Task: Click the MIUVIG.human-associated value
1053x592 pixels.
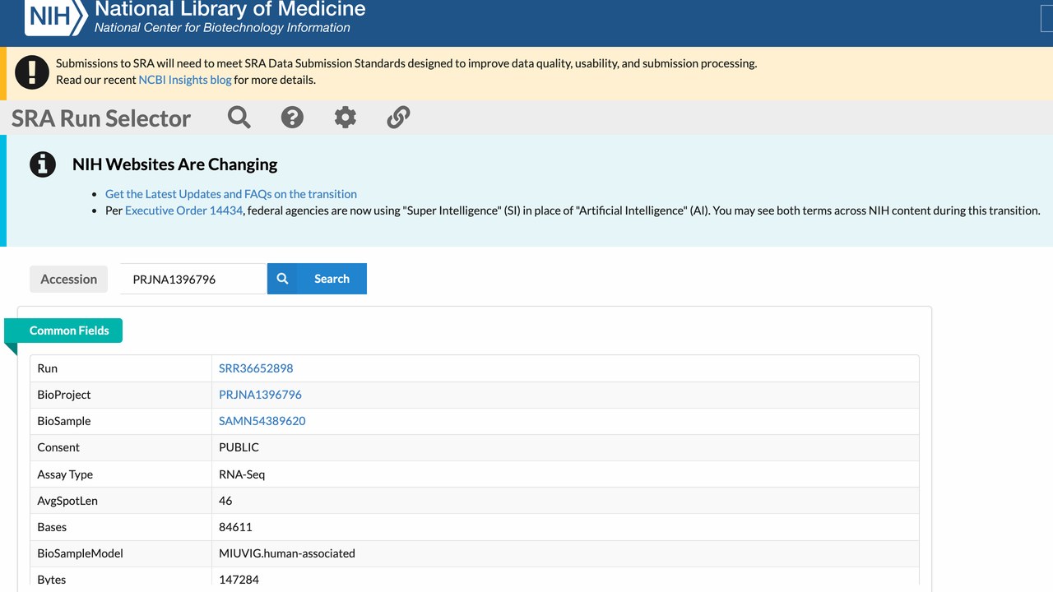Action: [x=287, y=553]
